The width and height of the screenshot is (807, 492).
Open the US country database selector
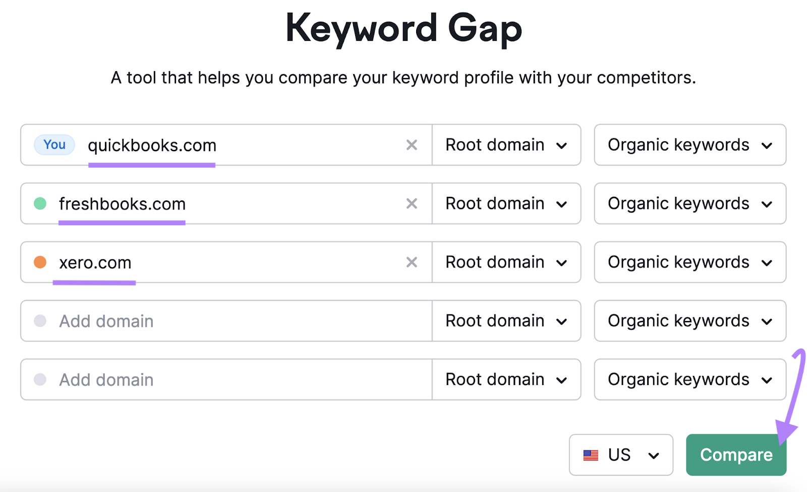coord(621,455)
